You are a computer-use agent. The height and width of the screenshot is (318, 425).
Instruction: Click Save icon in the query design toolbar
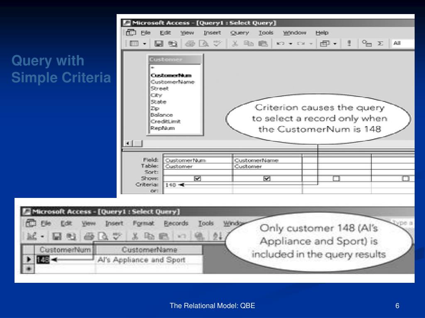159,43
